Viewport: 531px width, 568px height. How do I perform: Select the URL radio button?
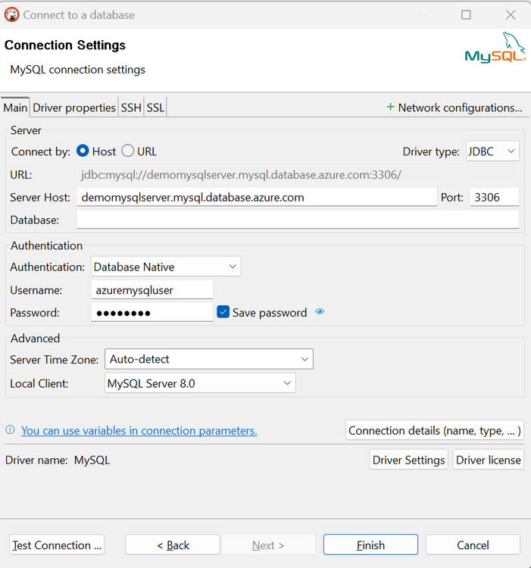128,151
